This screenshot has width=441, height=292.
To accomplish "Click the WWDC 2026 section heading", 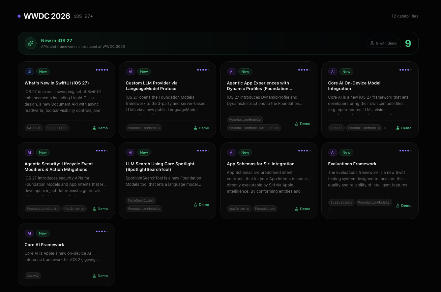I will pyautogui.click(x=47, y=16).
